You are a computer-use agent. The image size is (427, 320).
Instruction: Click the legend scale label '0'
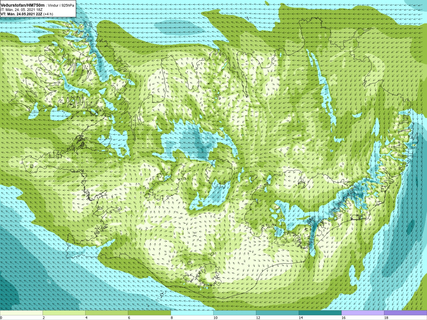pos(1,318)
